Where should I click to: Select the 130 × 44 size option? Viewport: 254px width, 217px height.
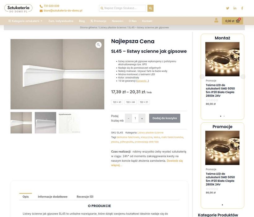pyautogui.click(x=130, y=102)
